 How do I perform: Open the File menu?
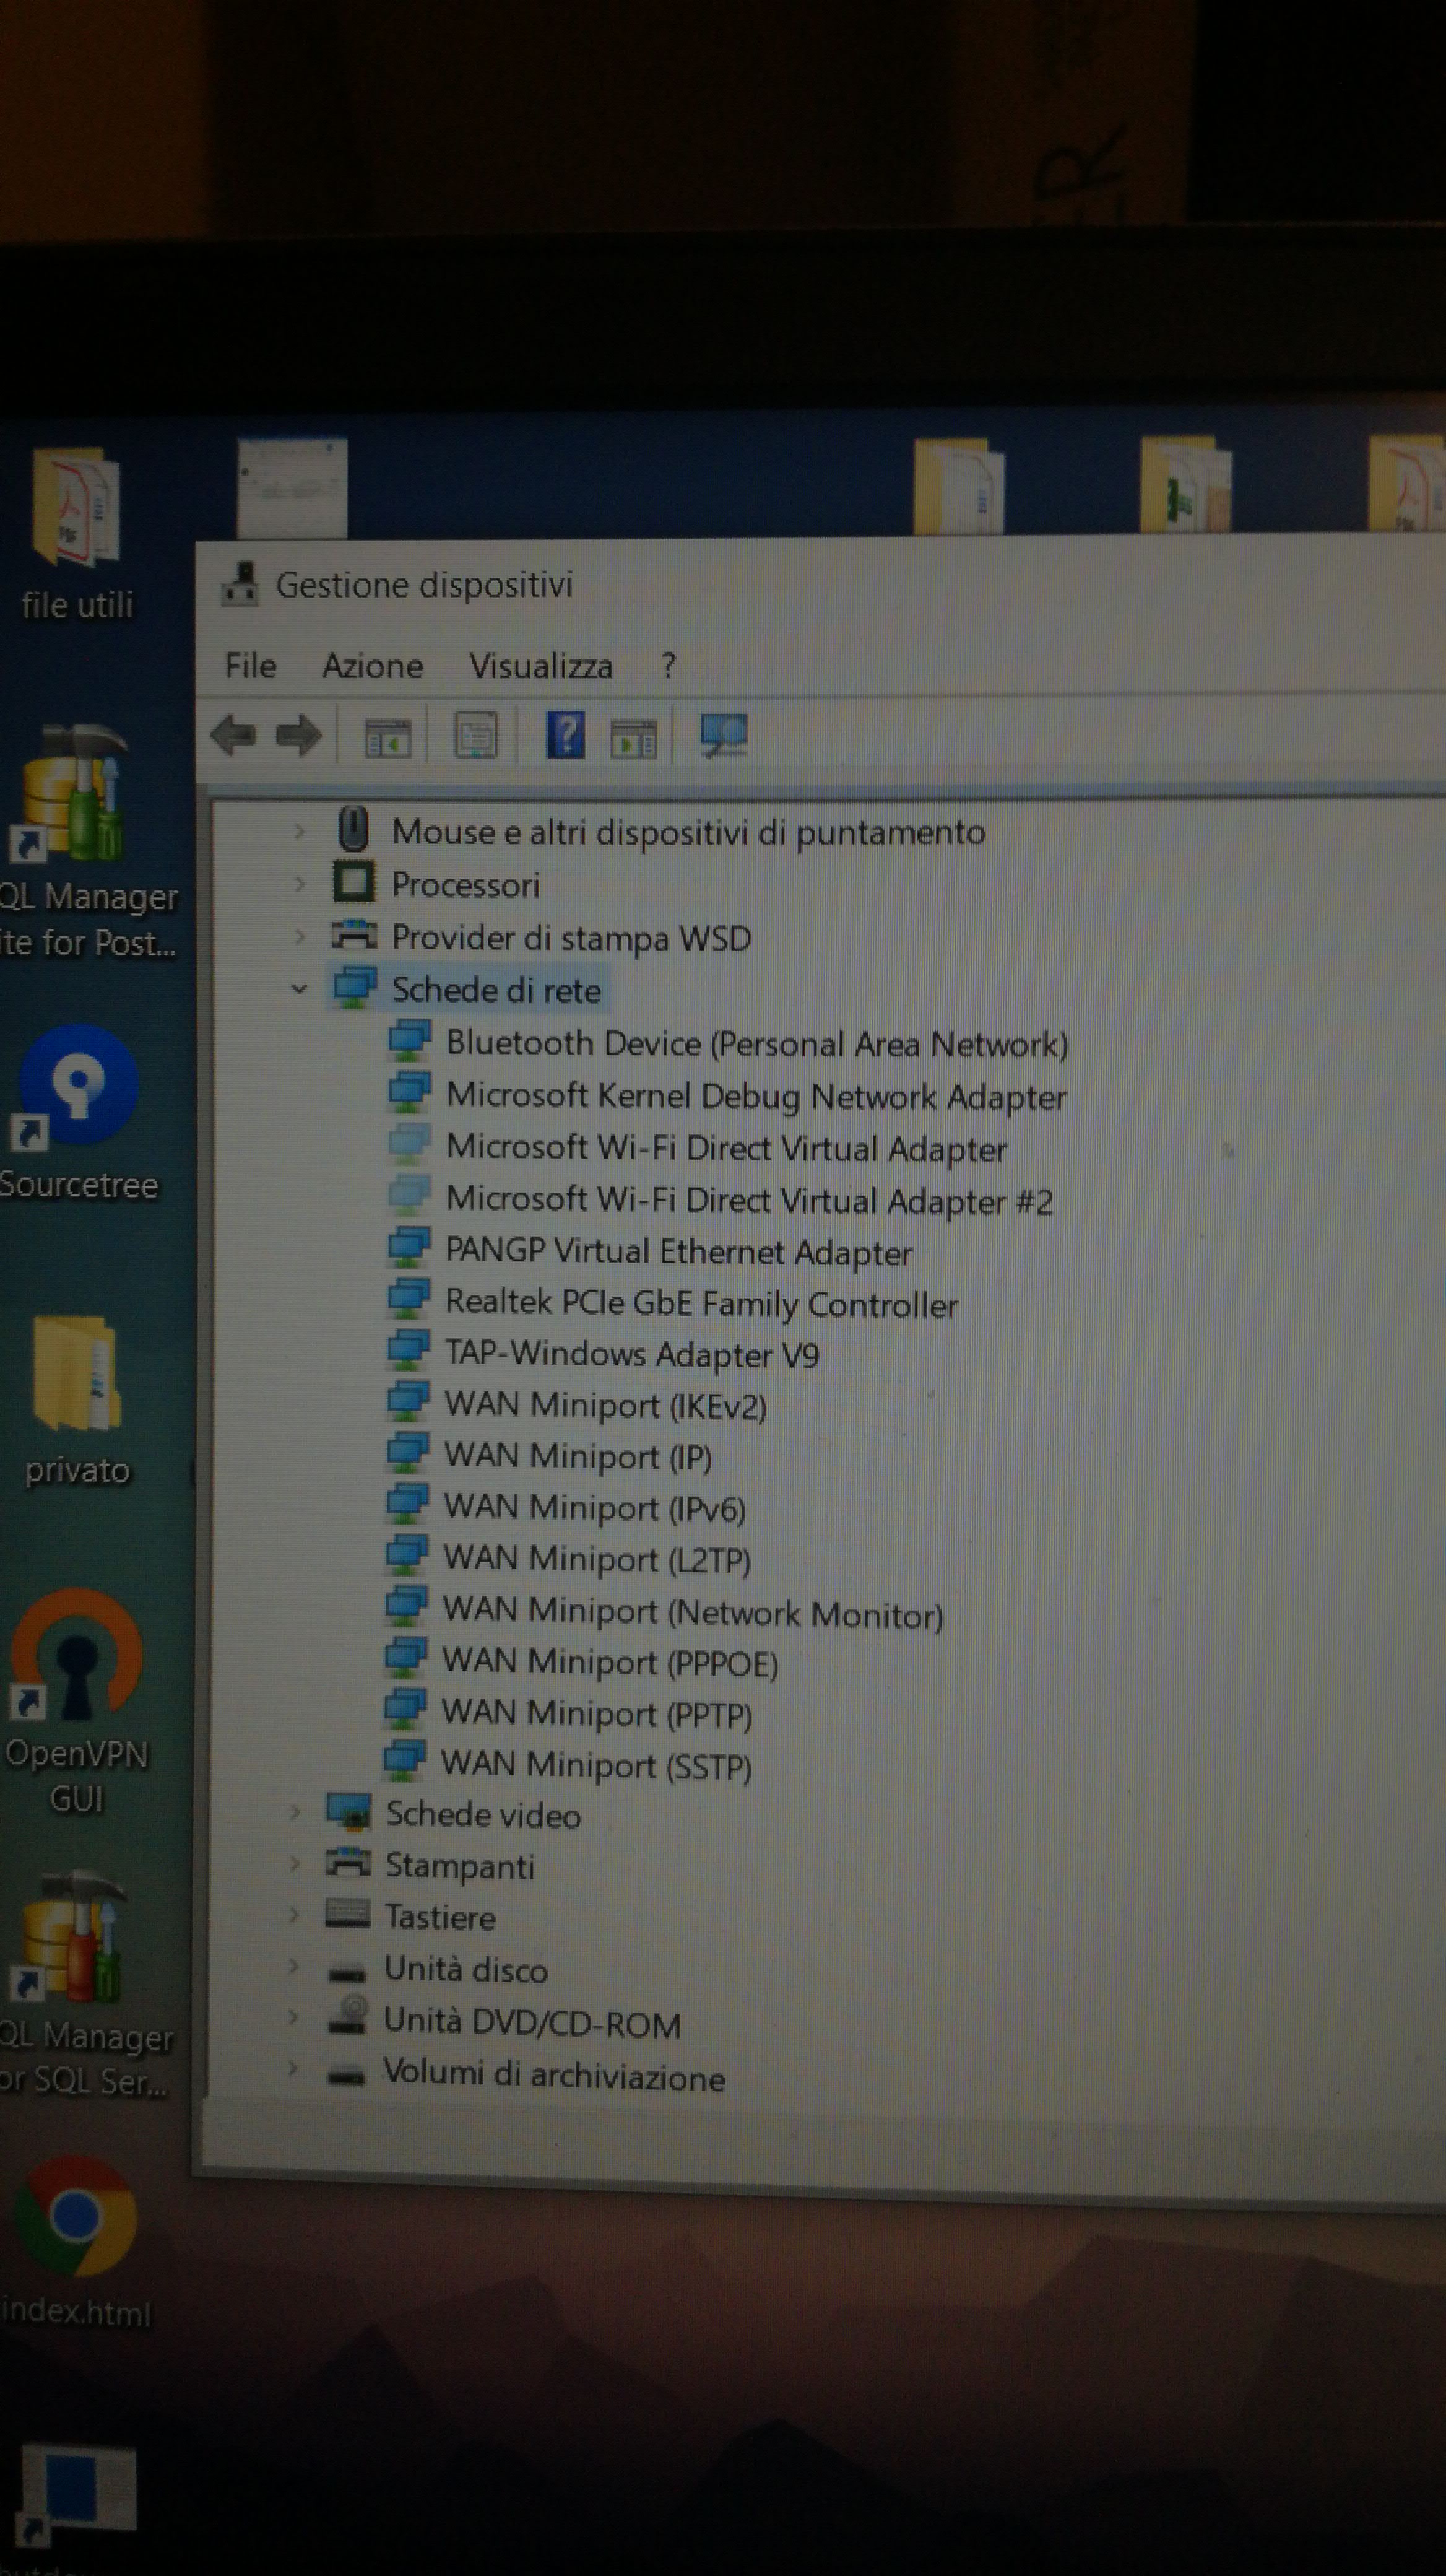pyautogui.click(x=250, y=665)
